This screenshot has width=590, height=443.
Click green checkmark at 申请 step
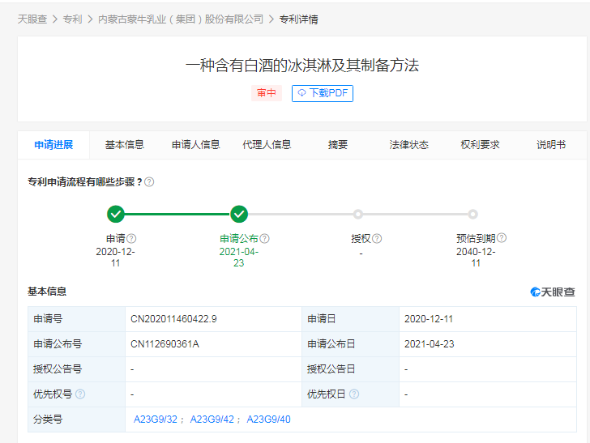point(116,214)
